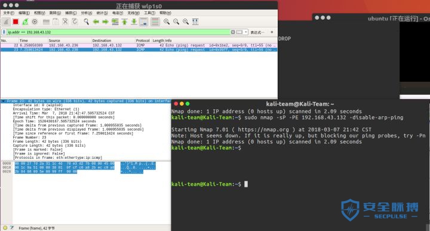Select the 'Frame Length: 42 bytes' line
The width and height of the screenshot is (430, 231).
coord(47,141)
